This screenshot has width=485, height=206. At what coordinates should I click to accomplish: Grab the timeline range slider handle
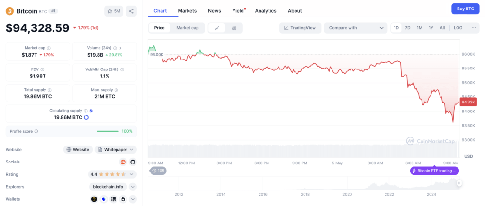click(459, 183)
